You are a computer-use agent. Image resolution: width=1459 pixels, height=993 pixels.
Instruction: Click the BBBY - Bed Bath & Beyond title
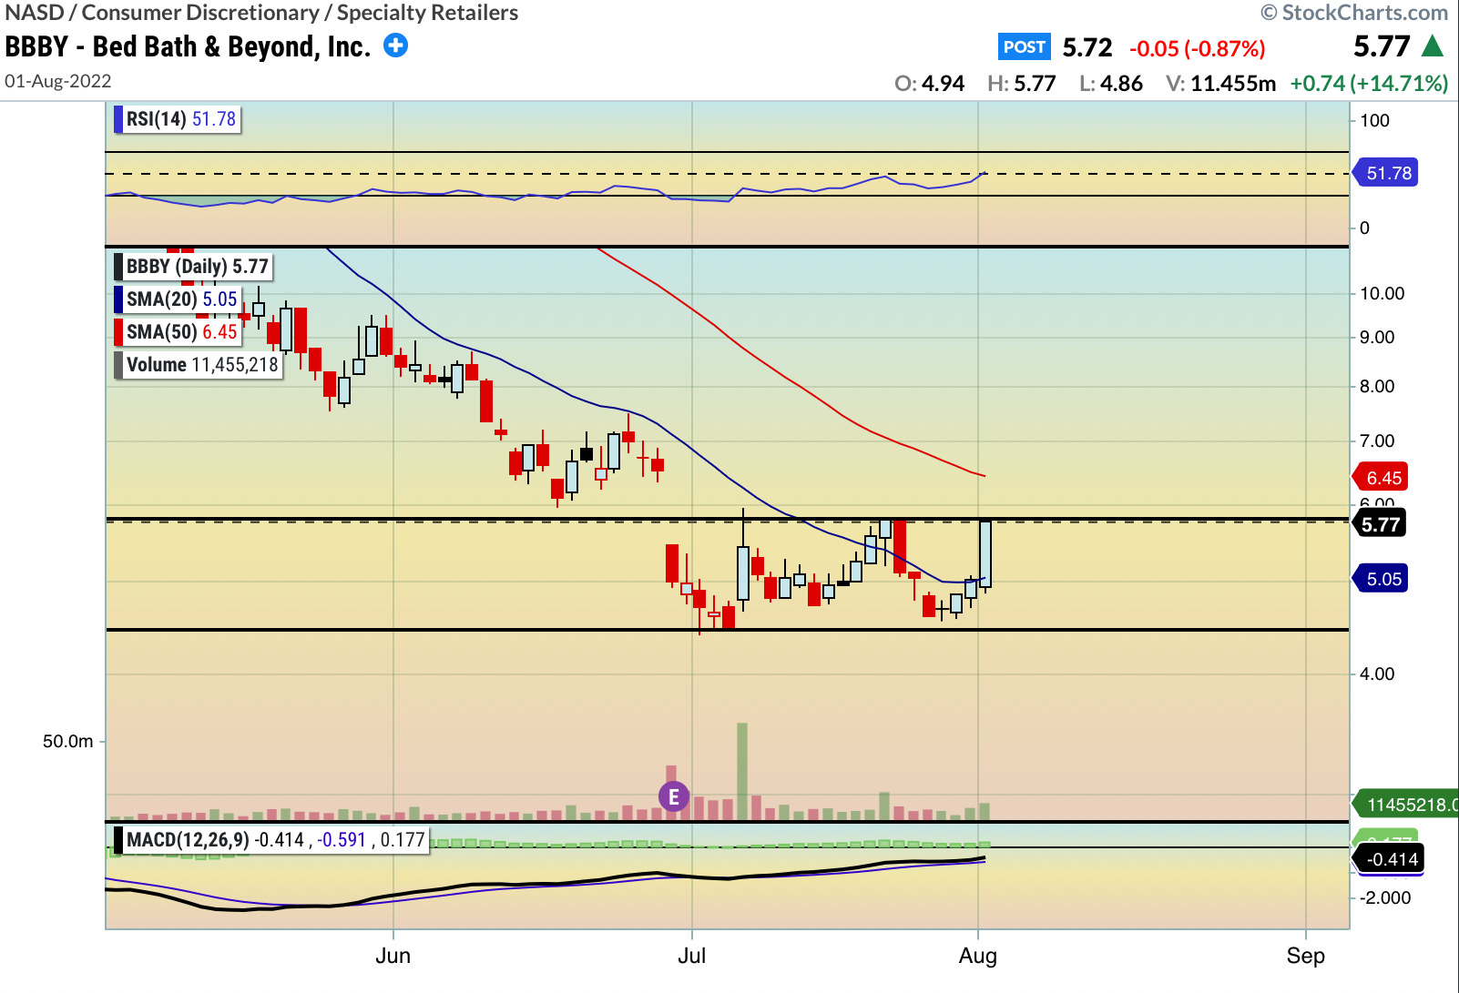(x=188, y=46)
